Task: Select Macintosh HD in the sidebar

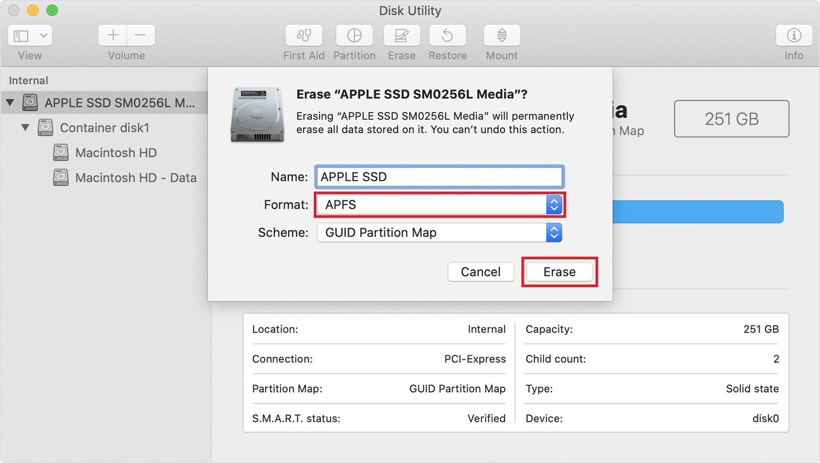Action: click(116, 153)
